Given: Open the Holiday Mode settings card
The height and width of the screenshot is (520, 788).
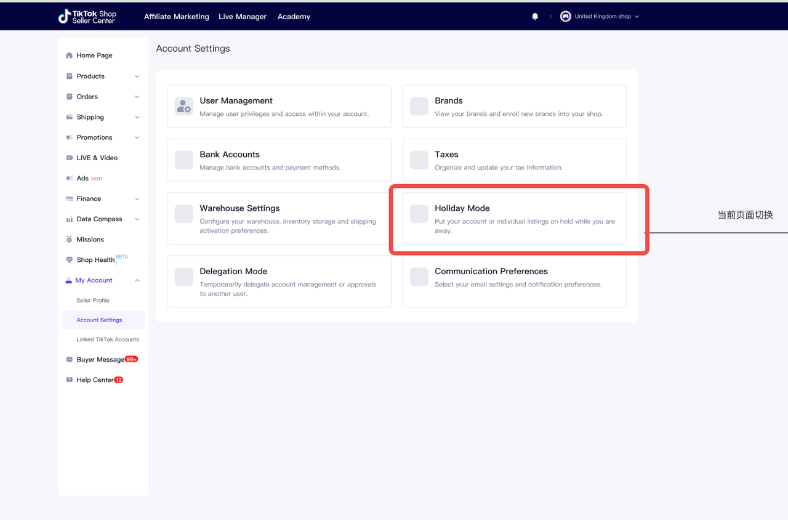Looking at the screenshot, I should coord(514,219).
